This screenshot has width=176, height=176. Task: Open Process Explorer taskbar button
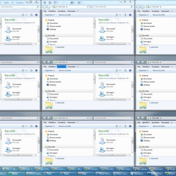pos(34,174)
